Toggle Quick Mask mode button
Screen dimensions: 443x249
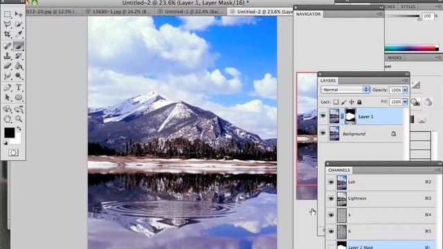coord(13,153)
